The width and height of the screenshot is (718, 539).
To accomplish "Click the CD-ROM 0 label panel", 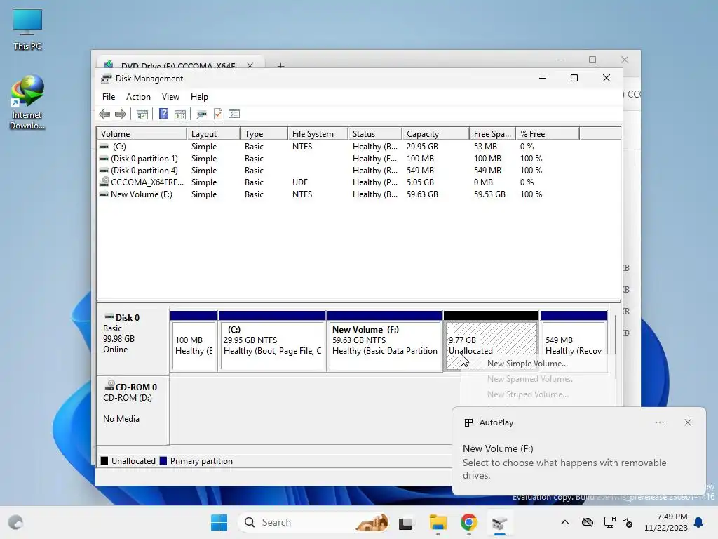I will pos(133,410).
